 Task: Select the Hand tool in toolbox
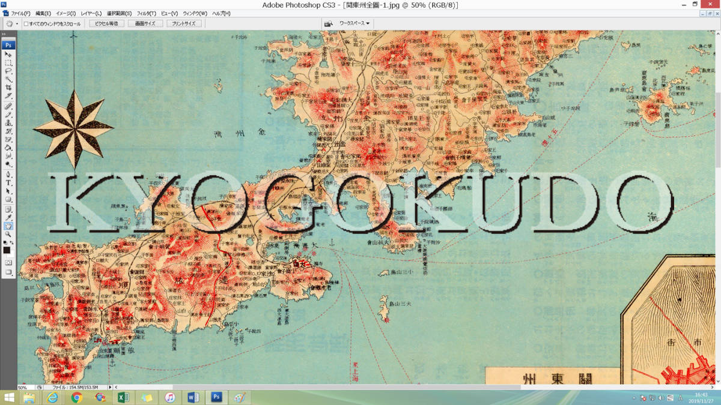[x=8, y=226]
